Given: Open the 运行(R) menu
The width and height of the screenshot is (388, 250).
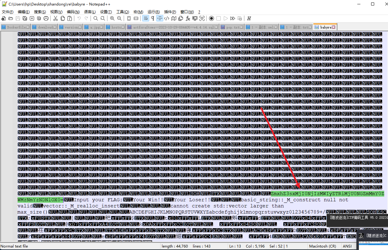Looking at the screenshot, I should tap(153, 12).
